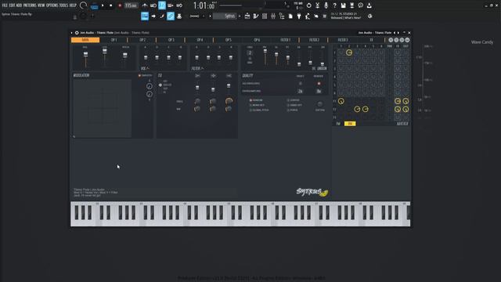Switch to the FX tab in Sytrus

(x=371, y=40)
